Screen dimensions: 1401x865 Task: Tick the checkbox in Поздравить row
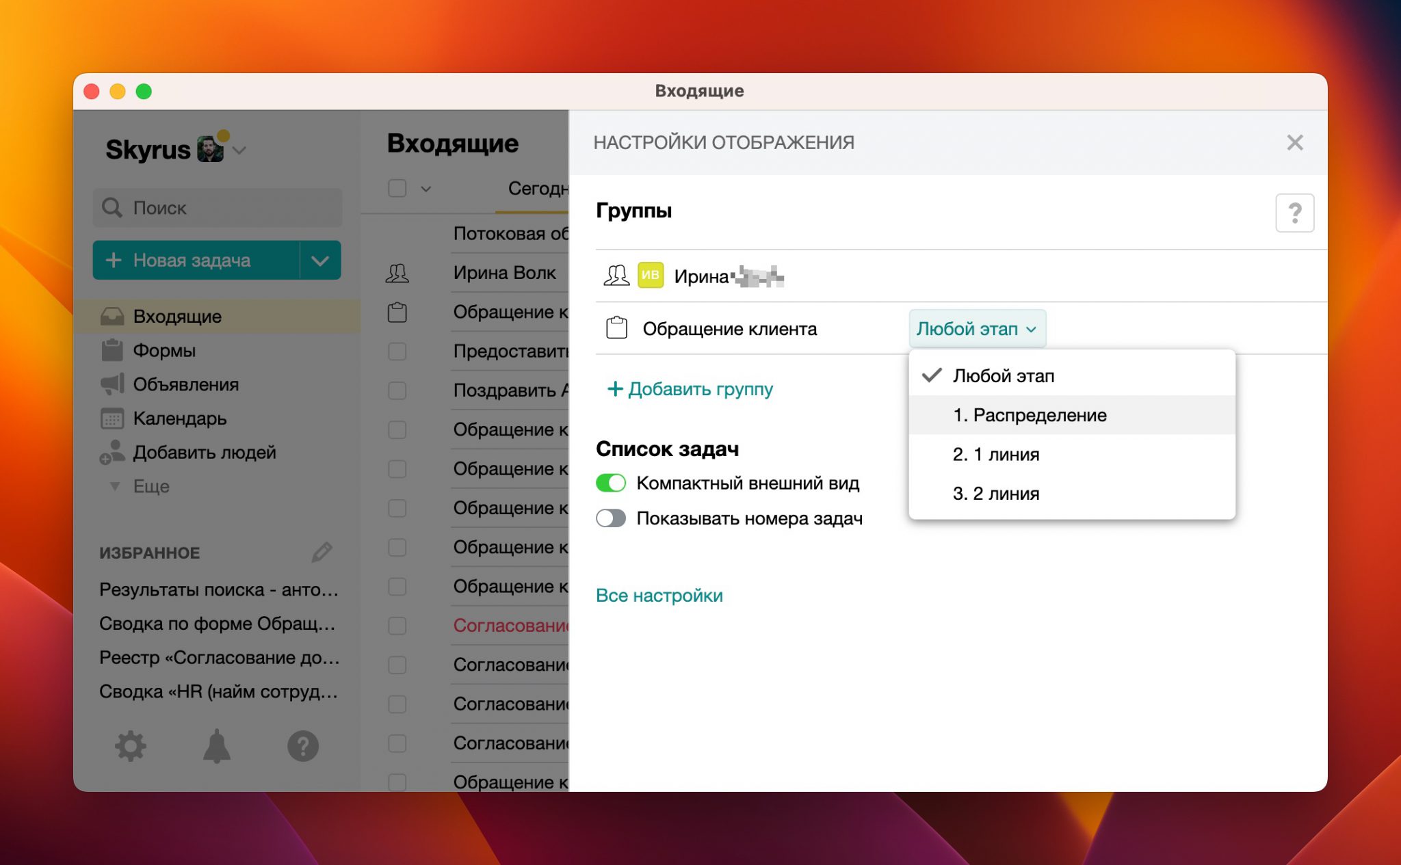coord(397,390)
